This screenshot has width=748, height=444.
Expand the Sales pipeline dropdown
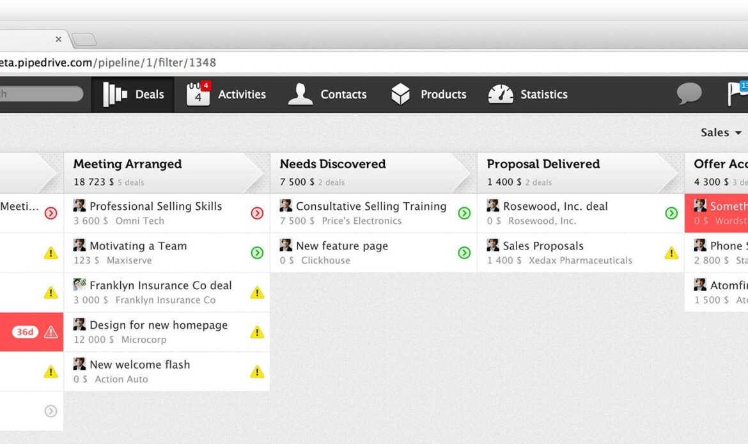point(721,132)
